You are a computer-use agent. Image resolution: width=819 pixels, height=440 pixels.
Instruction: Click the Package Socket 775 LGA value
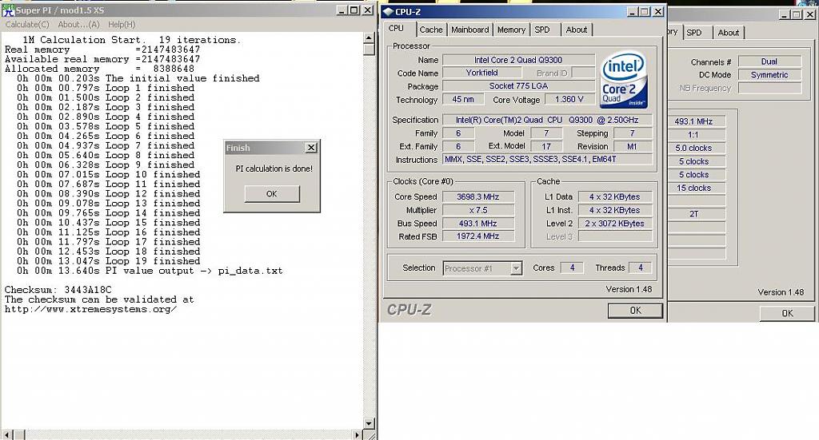coord(518,86)
